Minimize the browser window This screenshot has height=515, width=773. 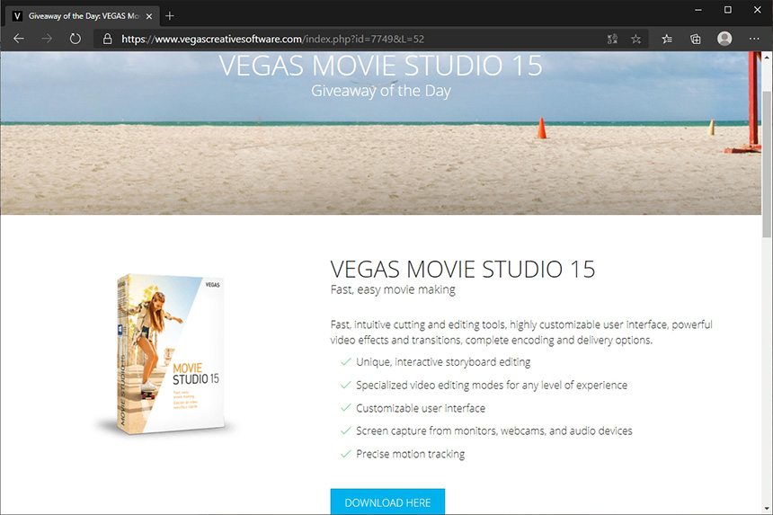[698, 10]
